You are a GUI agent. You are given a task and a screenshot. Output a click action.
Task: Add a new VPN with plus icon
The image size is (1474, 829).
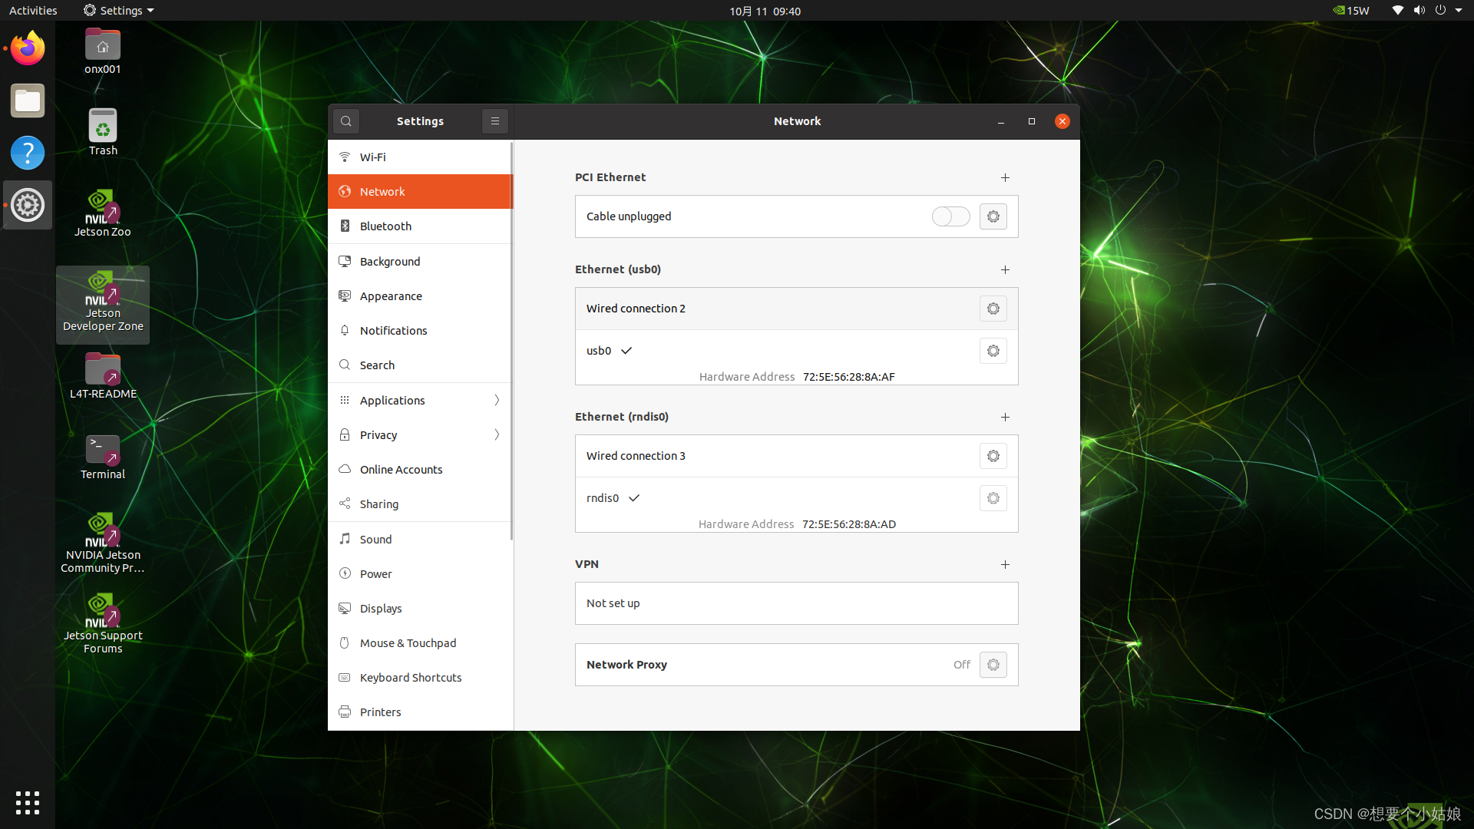tap(1005, 564)
